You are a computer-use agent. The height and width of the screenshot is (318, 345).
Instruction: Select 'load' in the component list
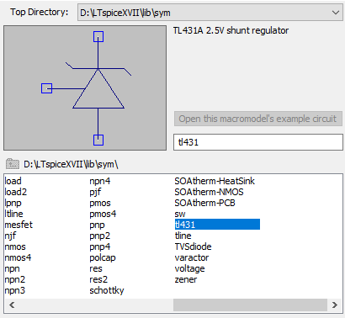pyautogui.click(x=13, y=181)
